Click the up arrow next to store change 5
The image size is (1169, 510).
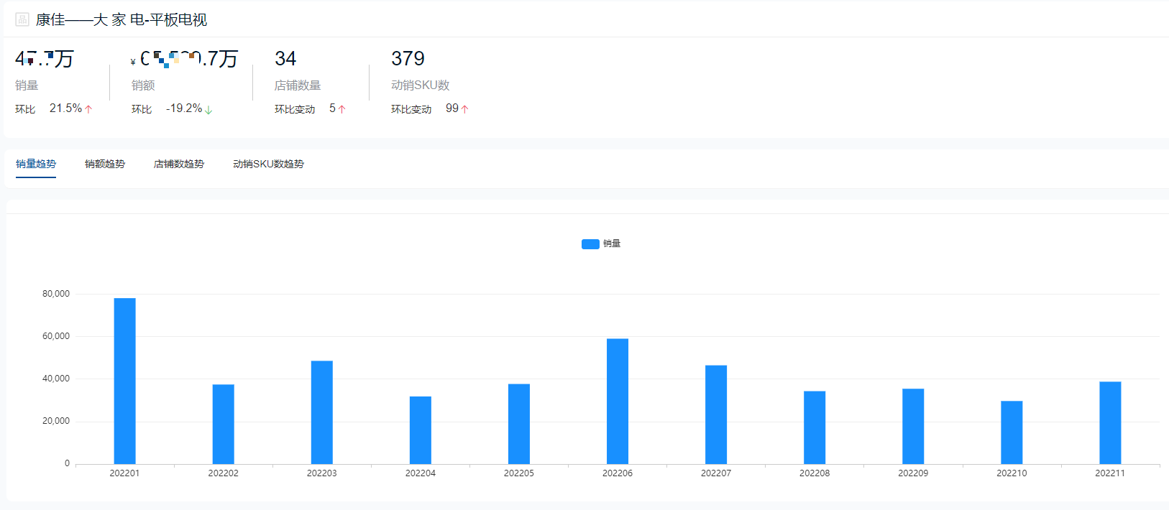[x=342, y=109]
